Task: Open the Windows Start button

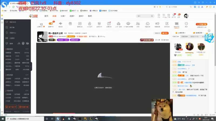Action: (x=3, y=119)
